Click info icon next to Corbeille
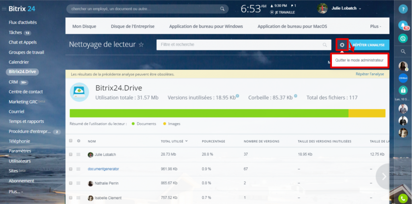 [296, 96]
